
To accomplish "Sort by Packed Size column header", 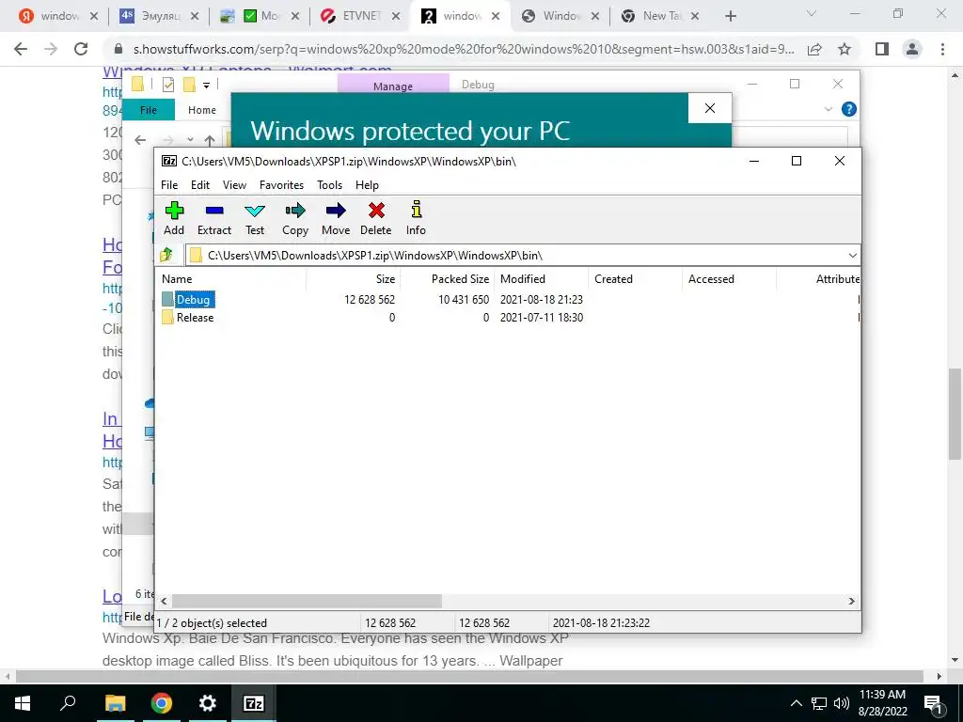I will pyautogui.click(x=447, y=278).
